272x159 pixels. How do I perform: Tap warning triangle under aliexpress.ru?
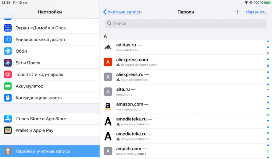tap(118, 79)
